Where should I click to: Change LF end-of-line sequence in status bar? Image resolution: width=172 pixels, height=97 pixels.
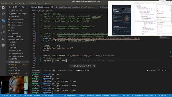128,96
